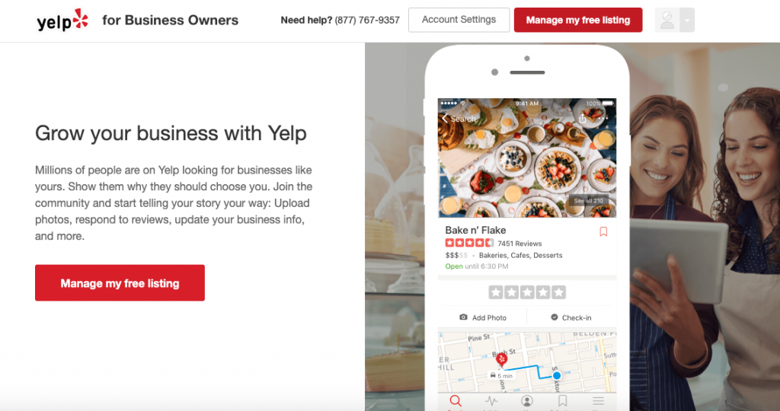This screenshot has width=780, height=411.
Task: Click the large Manage my free listing button
Action: [x=120, y=283]
